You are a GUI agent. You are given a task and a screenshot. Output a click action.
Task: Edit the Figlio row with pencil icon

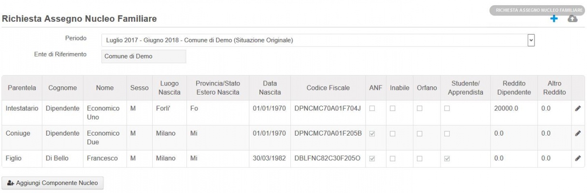coord(578,157)
